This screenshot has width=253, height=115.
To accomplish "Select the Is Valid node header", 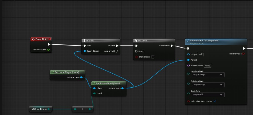I will click(x=101, y=41).
